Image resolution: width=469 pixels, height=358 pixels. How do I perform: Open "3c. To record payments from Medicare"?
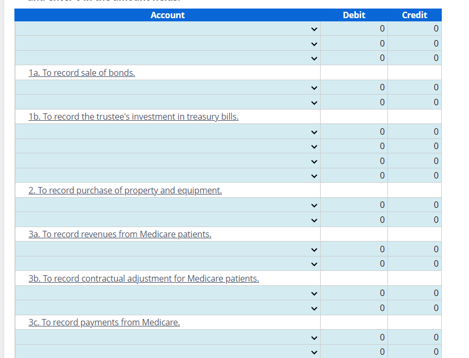104,322
